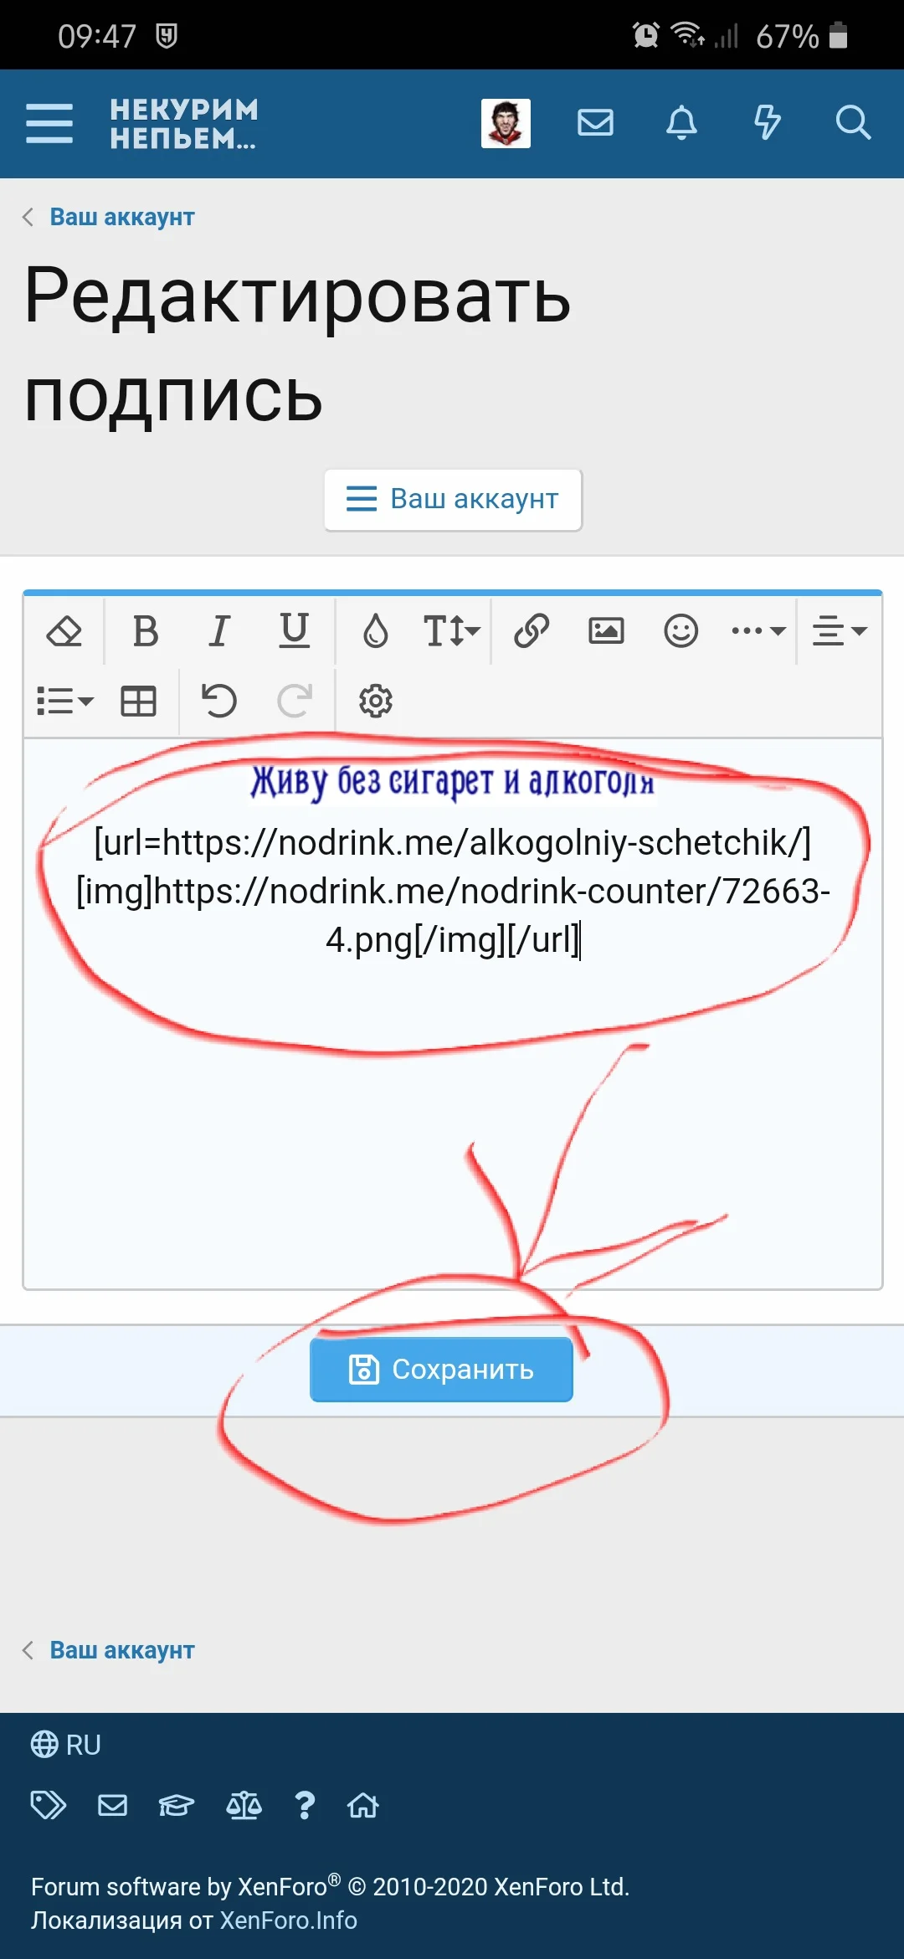Tap the shield icon beside the clock
Image resolution: width=904 pixels, height=1959 pixels.
[x=167, y=35]
